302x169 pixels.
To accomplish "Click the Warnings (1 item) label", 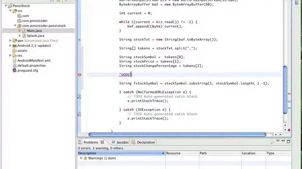I will [x=102, y=158].
